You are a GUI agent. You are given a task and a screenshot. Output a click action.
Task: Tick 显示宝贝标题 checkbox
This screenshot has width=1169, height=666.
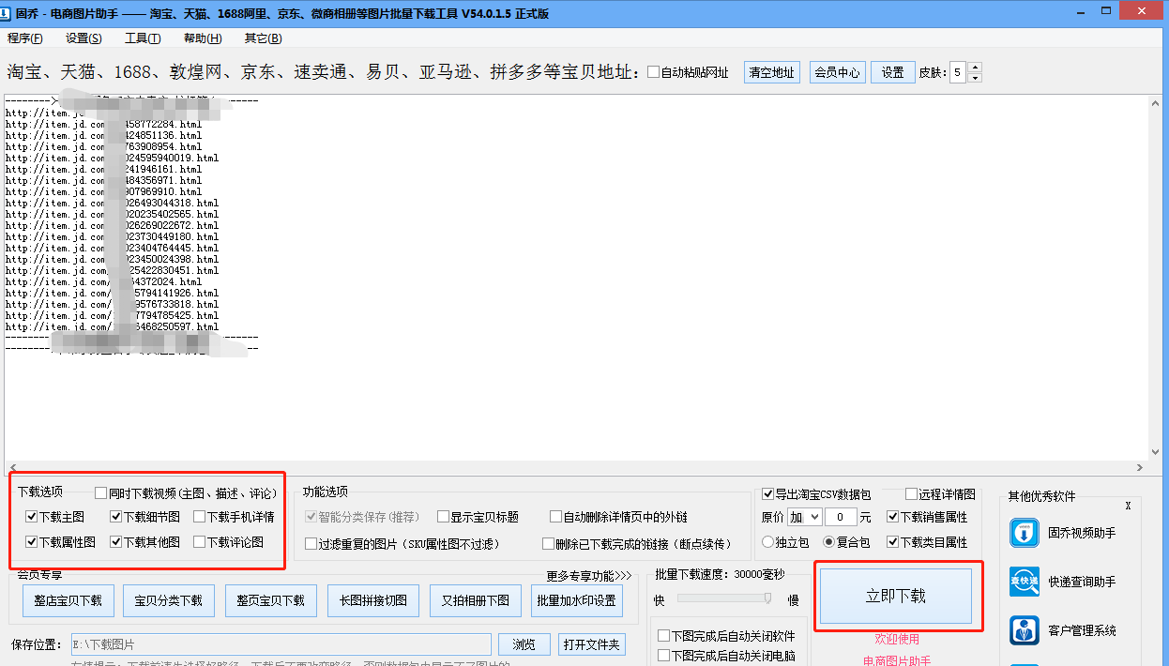pyautogui.click(x=443, y=517)
